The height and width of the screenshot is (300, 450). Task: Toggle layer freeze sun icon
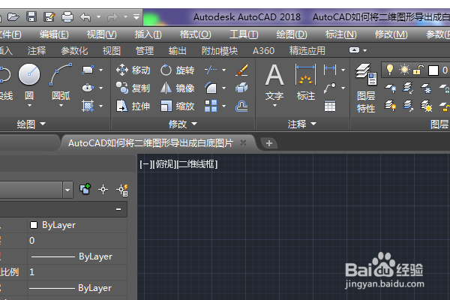pos(405,70)
